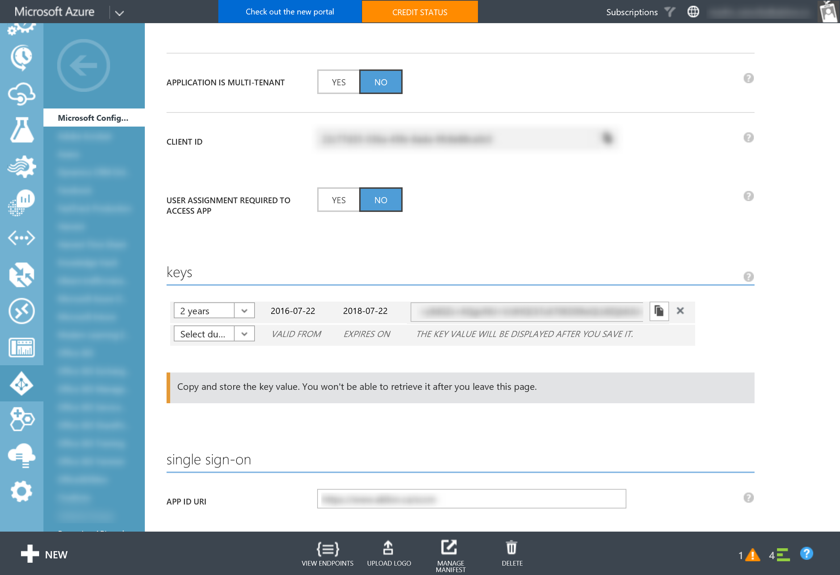Click the delete key row icon
The width and height of the screenshot is (840, 575).
[x=680, y=311]
